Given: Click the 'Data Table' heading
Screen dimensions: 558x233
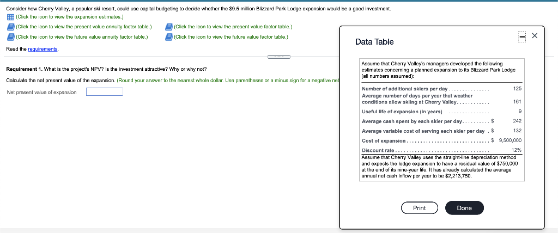Looking at the screenshot, I should click(374, 41).
